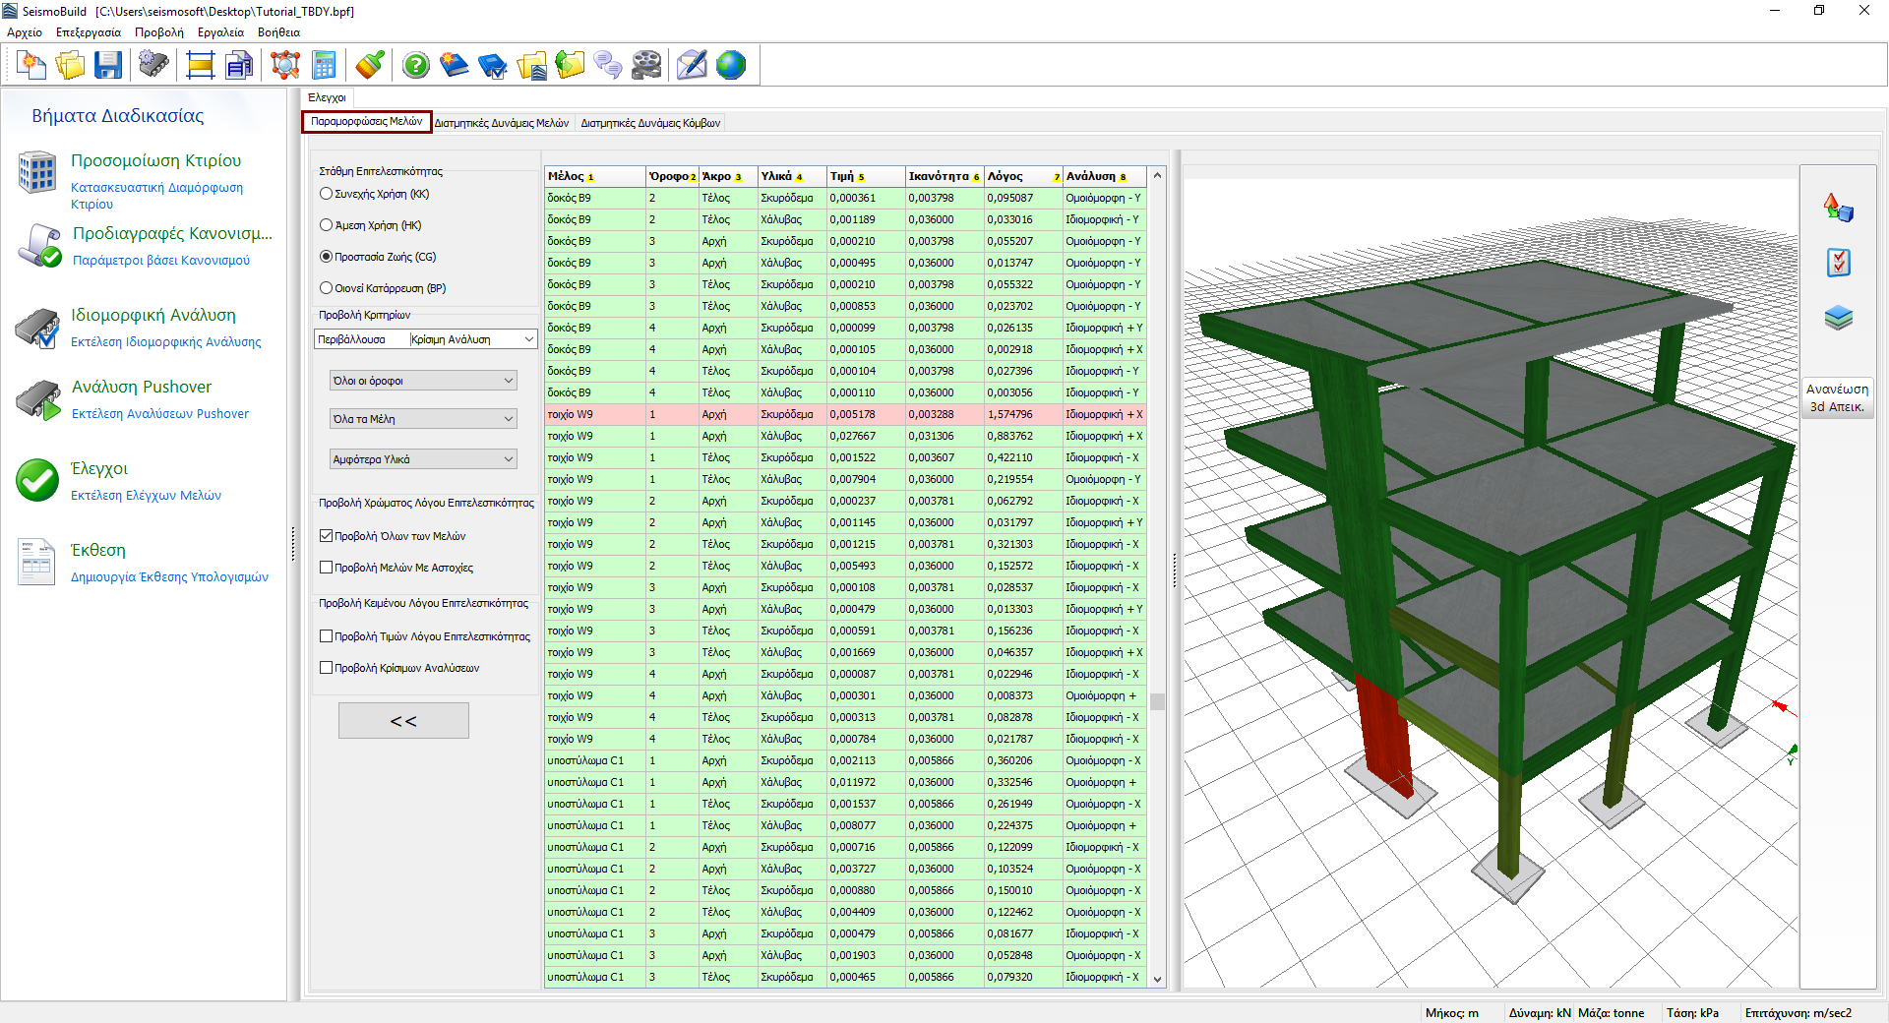Enable Προβολή Μελών Με Αστοχίες checkbox
1889x1023 pixels.
[x=327, y=568]
